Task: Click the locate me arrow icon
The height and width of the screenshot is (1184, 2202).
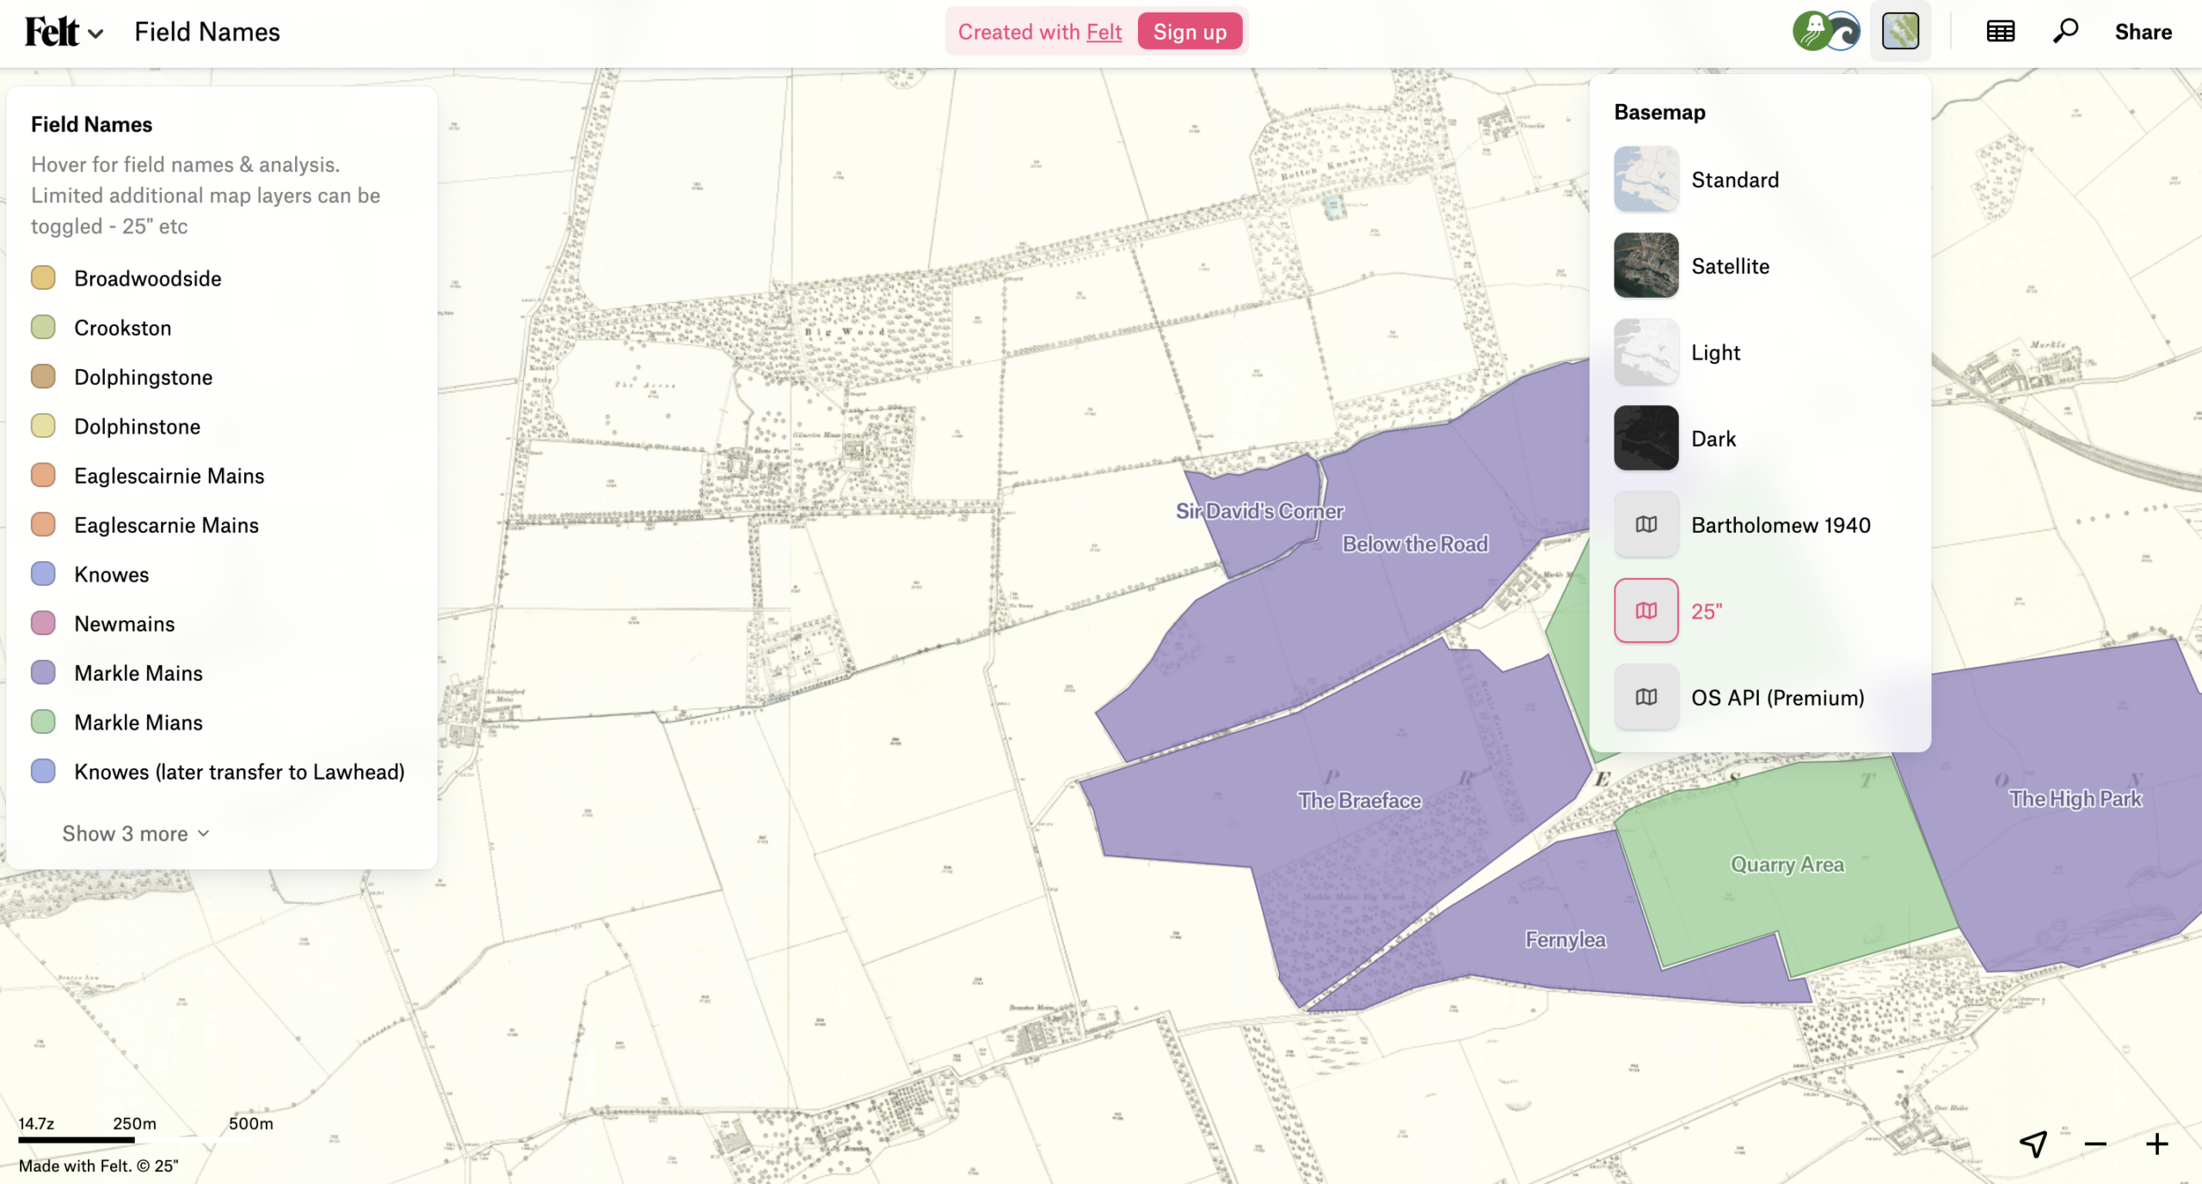Action: (2033, 1144)
